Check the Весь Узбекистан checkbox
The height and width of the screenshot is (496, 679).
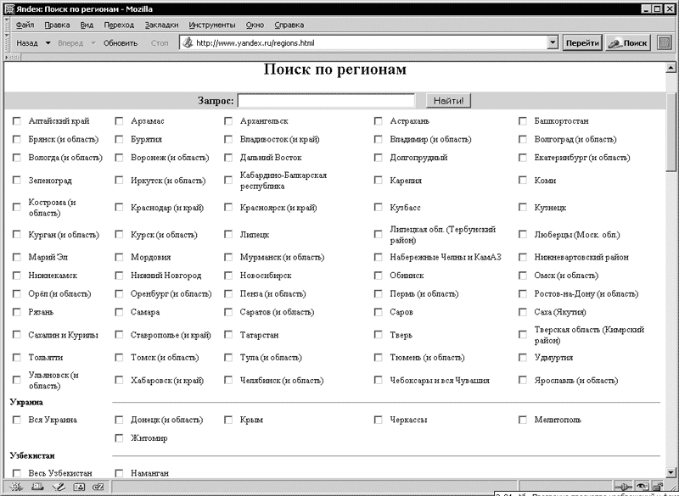click(x=16, y=473)
